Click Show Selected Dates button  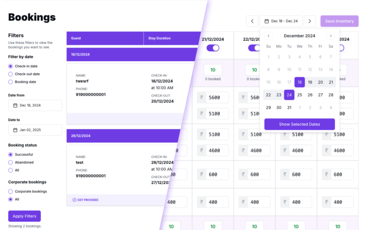pyautogui.click(x=299, y=125)
